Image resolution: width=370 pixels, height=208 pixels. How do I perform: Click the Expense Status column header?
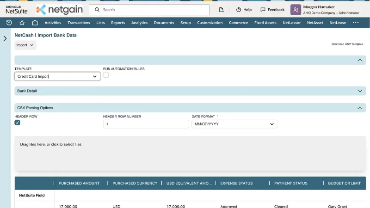[236, 183]
